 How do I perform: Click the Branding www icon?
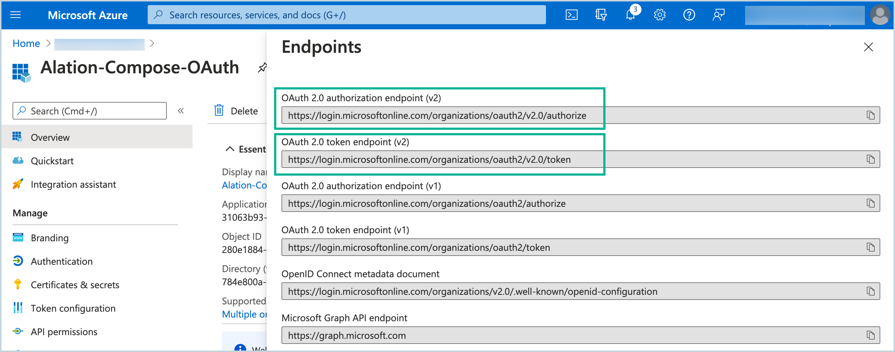pyautogui.click(x=18, y=237)
